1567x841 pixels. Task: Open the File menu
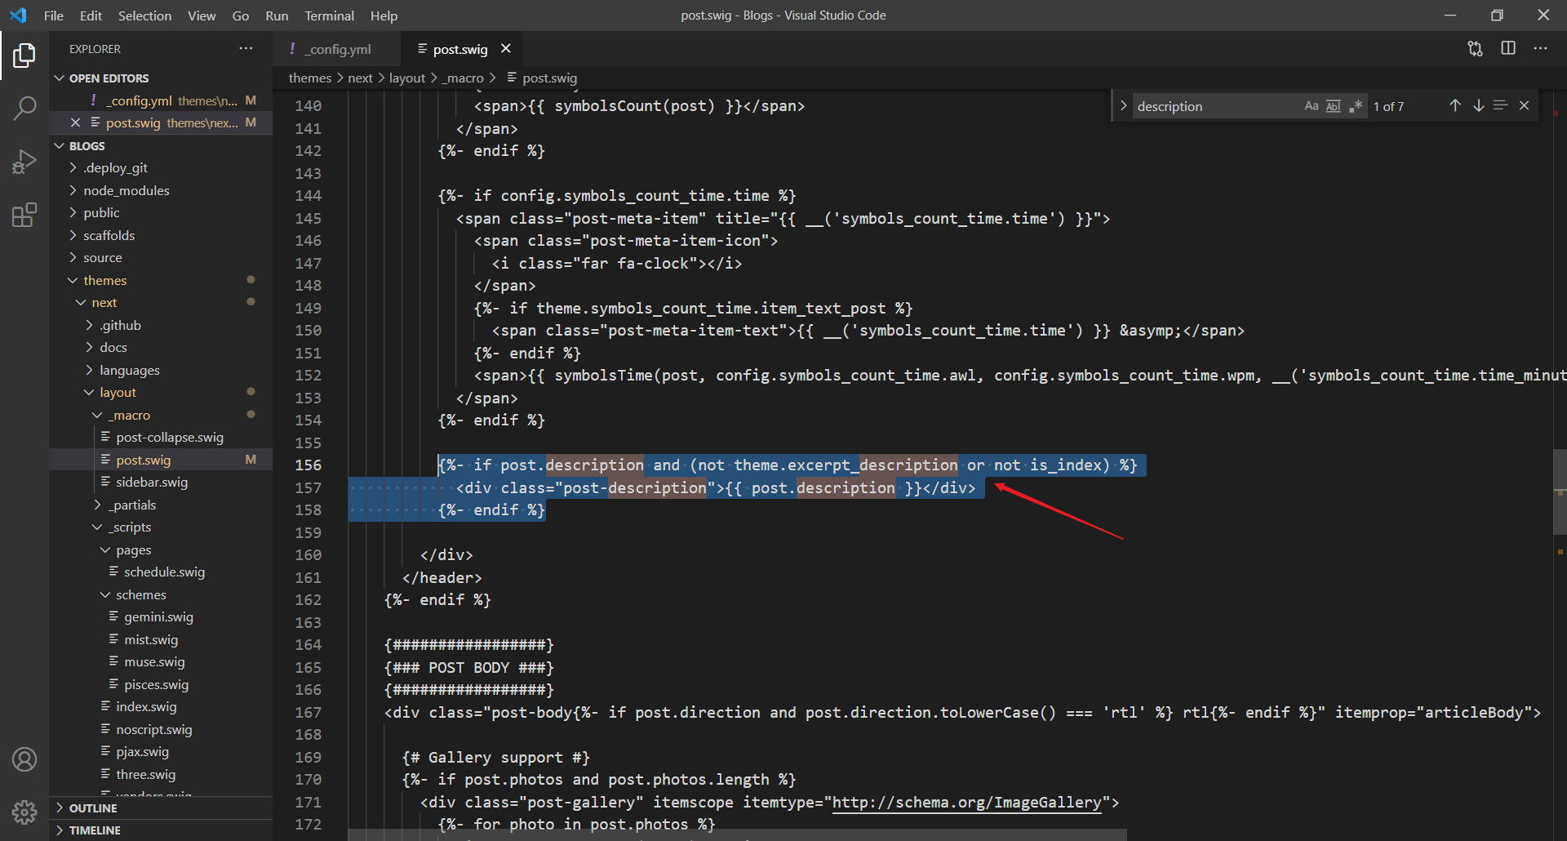(54, 16)
